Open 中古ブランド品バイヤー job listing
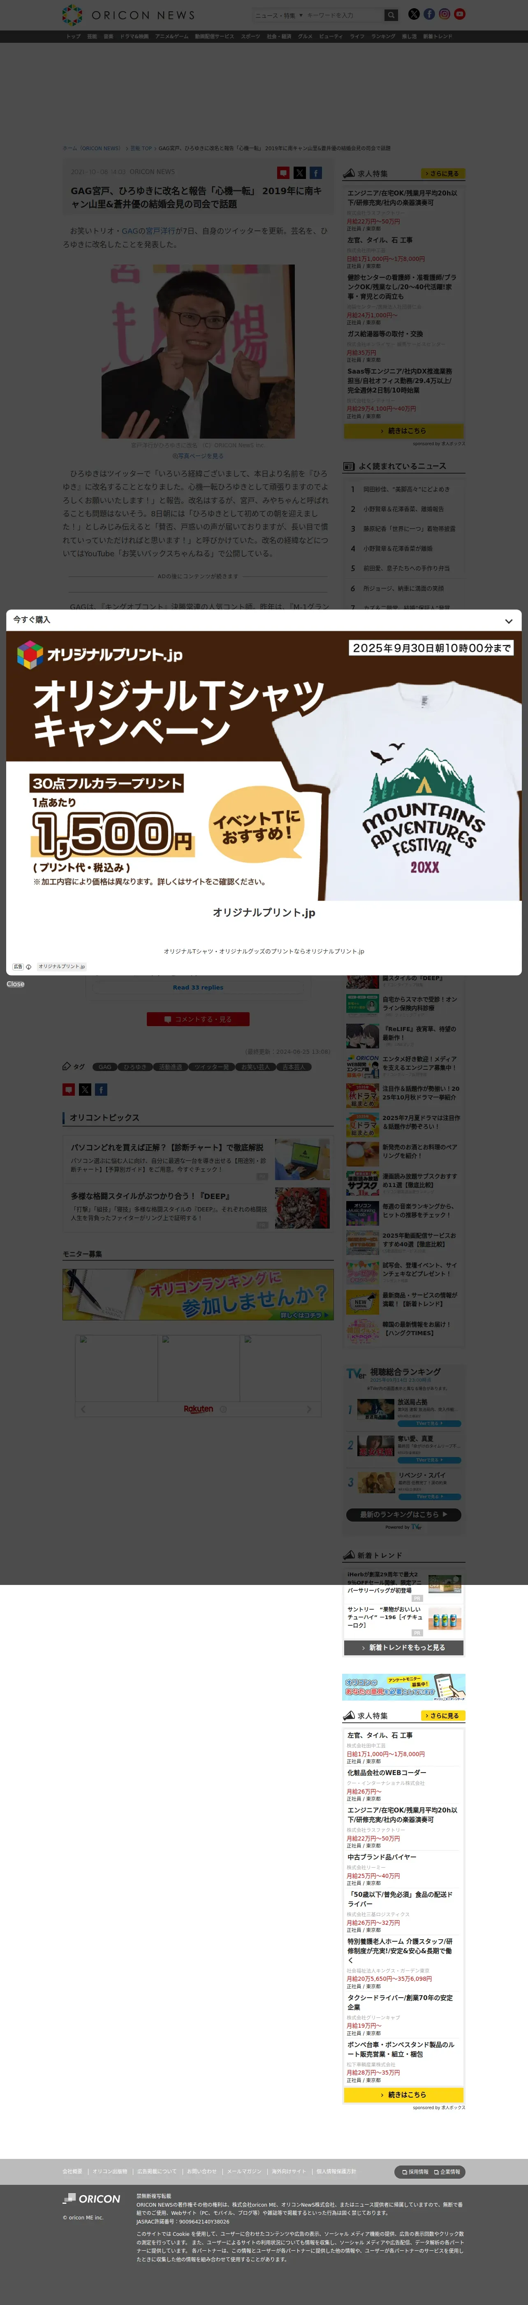 382,1857
